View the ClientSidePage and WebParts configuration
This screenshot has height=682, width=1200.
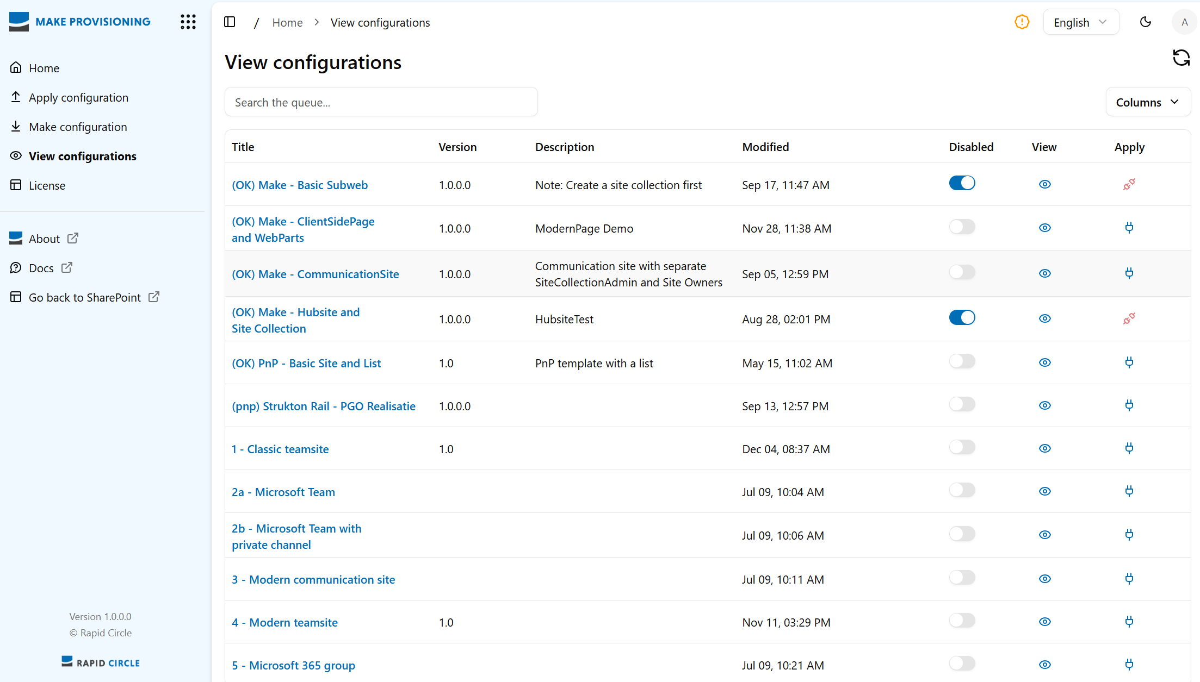tap(1044, 228)
